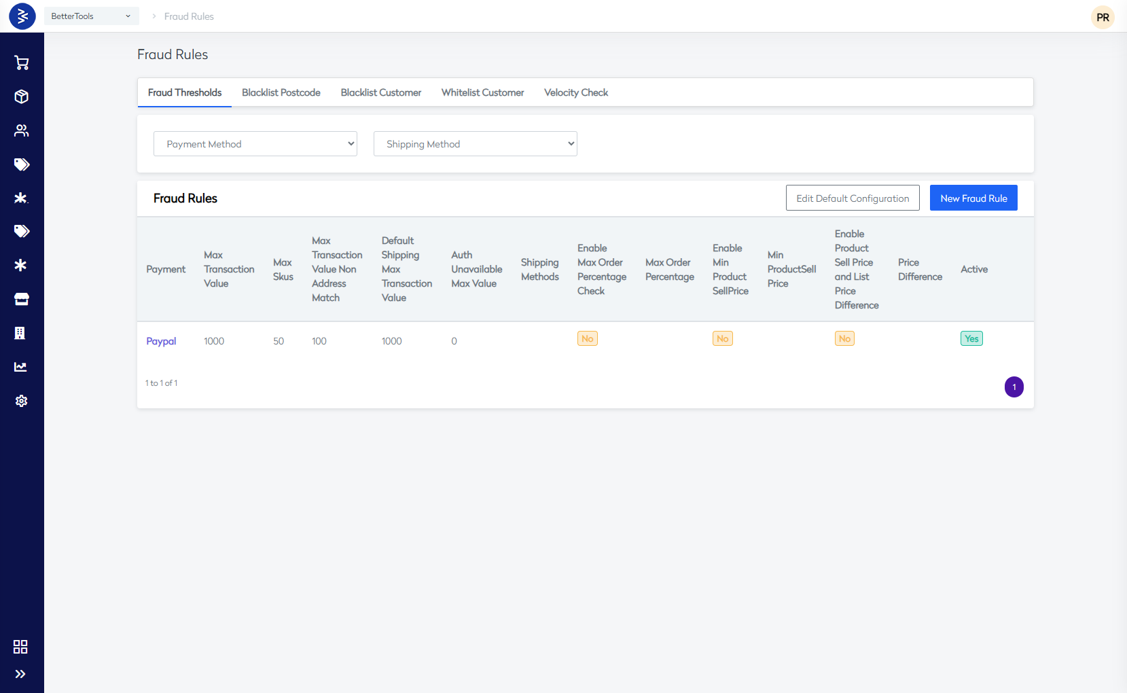This screenshot has height=693, width=1127.
Task: Open the users sidebar icon
Action: [x=22, y=130]
